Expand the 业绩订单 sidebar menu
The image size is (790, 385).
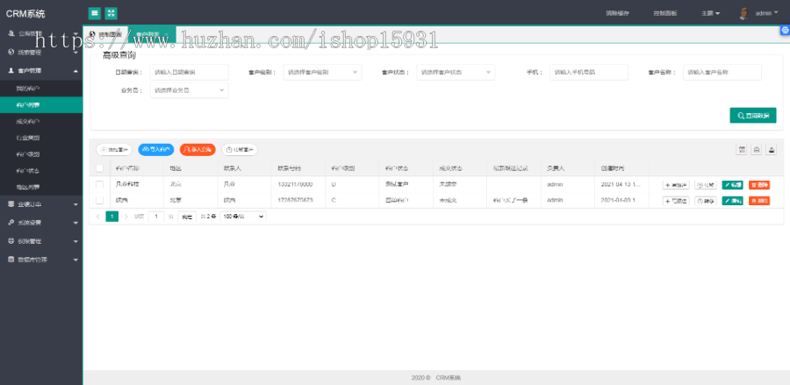point(41,204)
